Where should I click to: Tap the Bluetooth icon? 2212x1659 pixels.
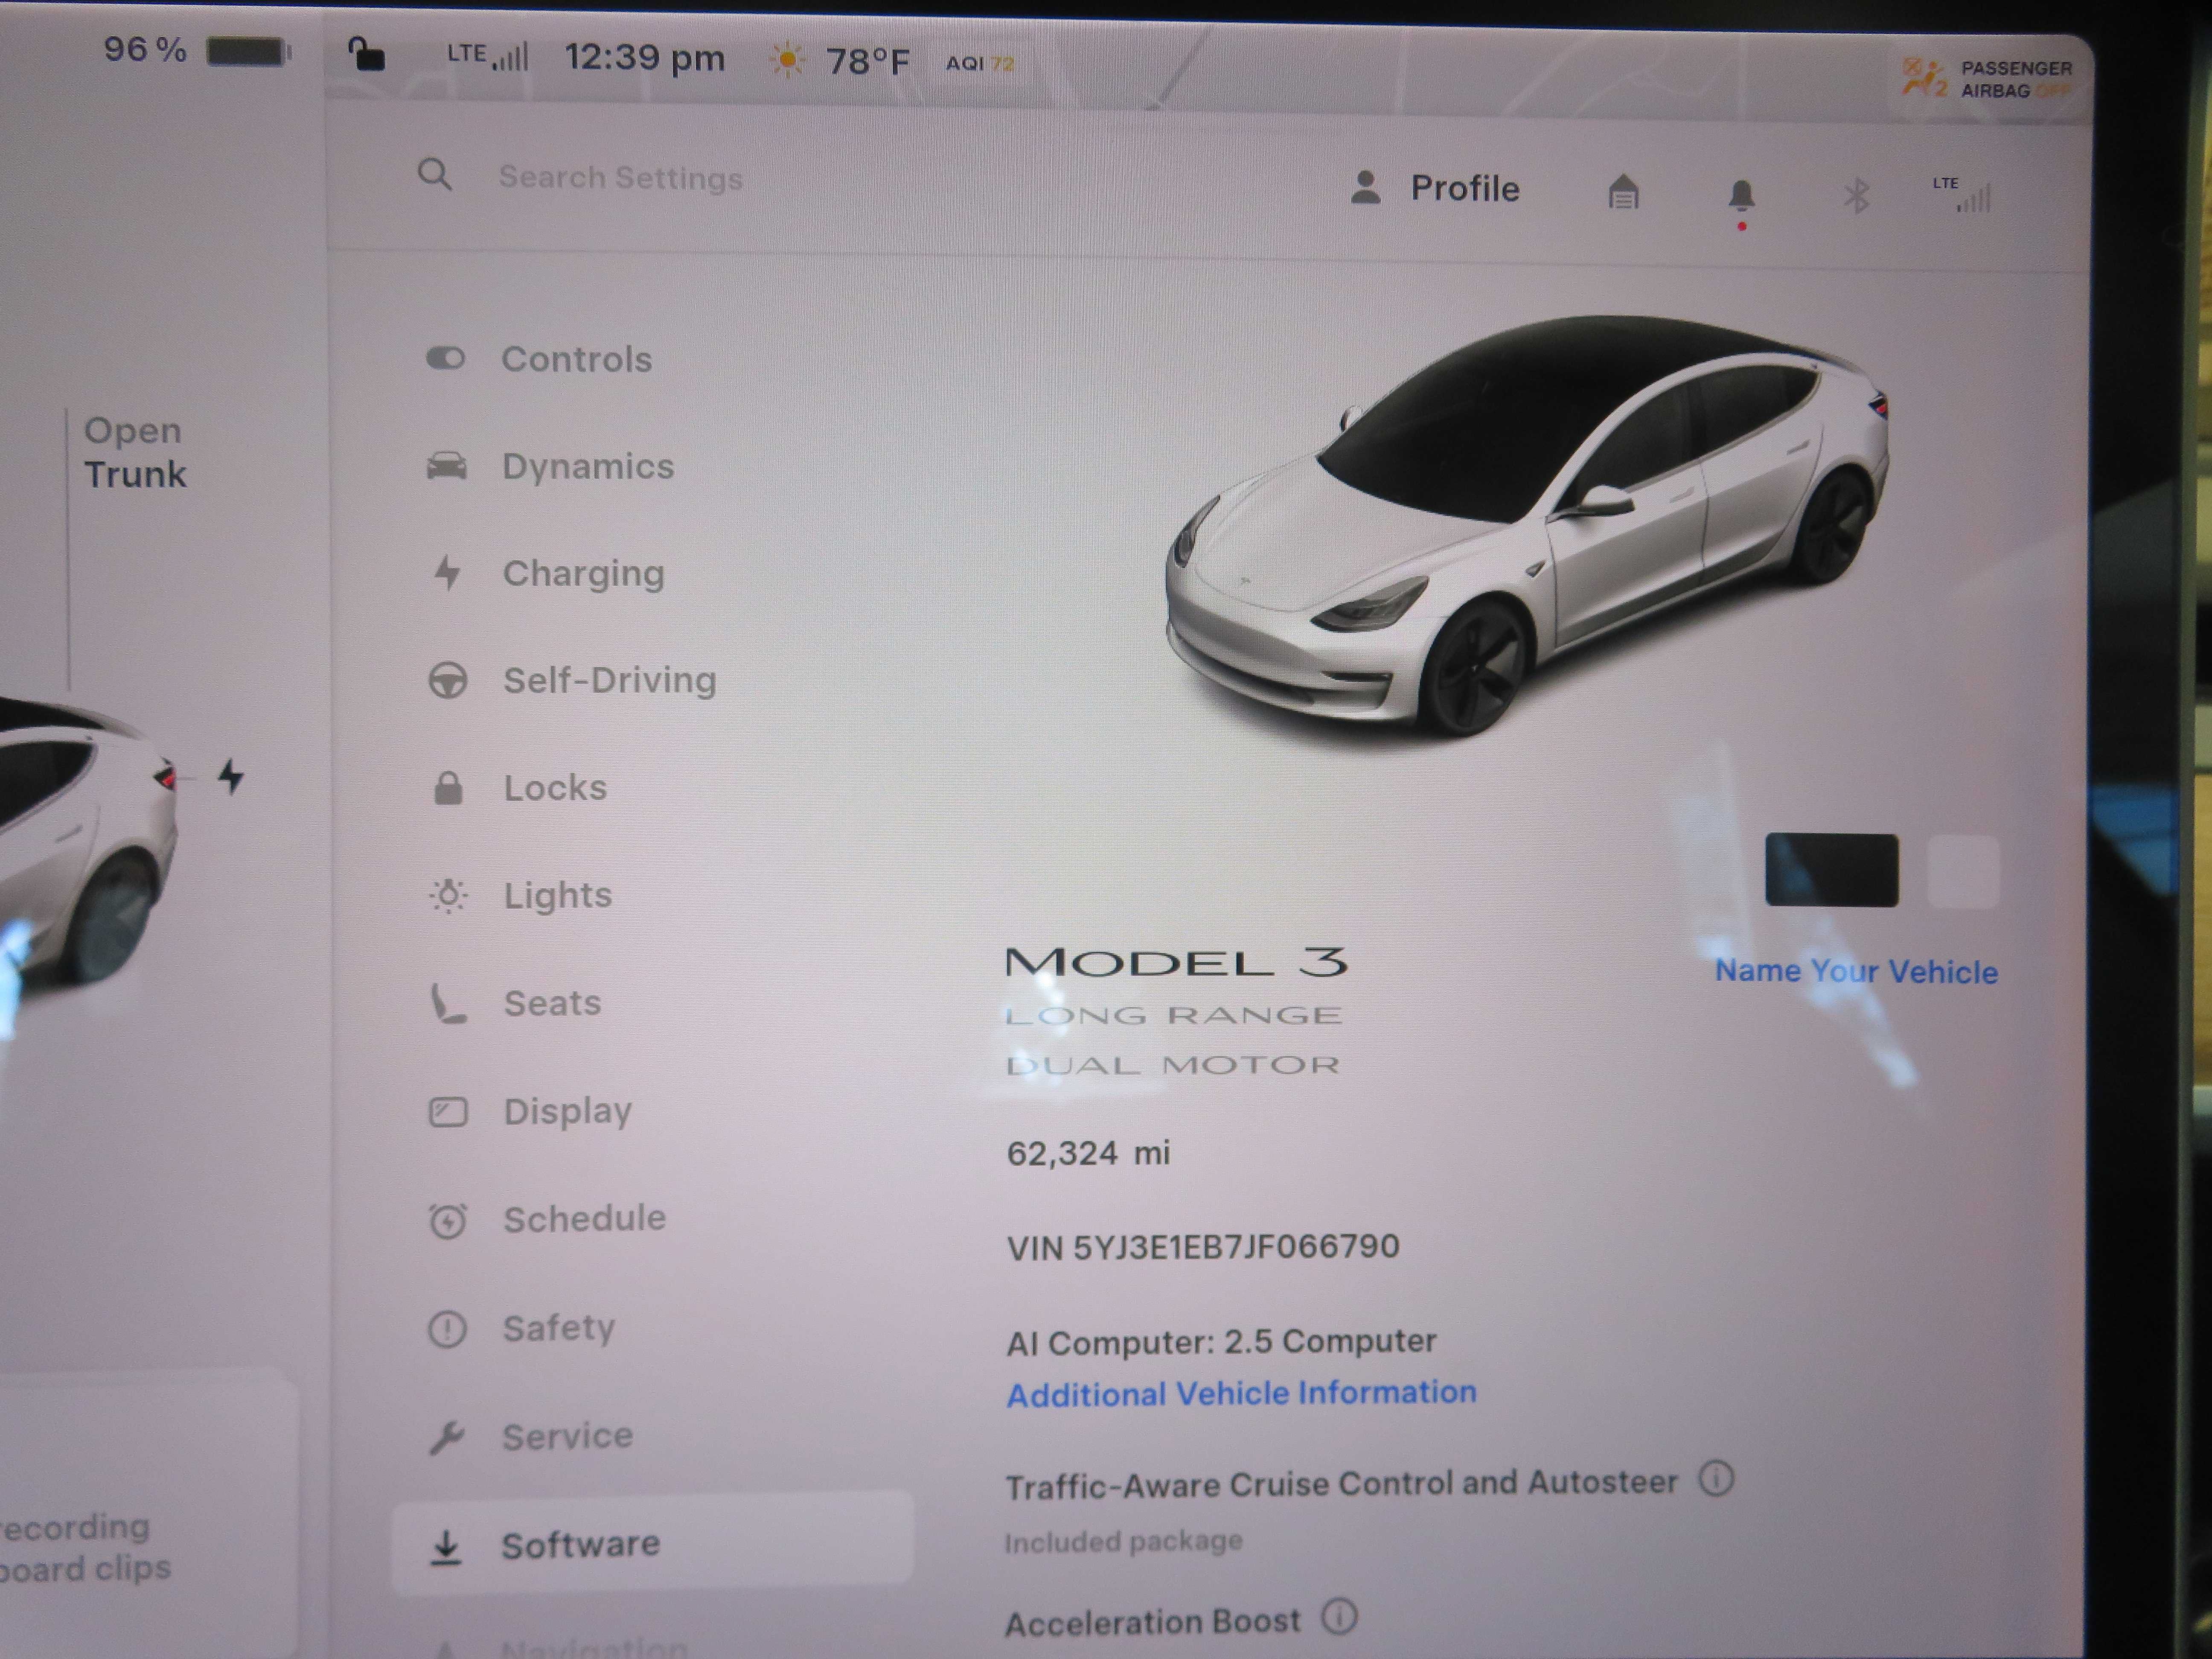[x=1856, y=195]
